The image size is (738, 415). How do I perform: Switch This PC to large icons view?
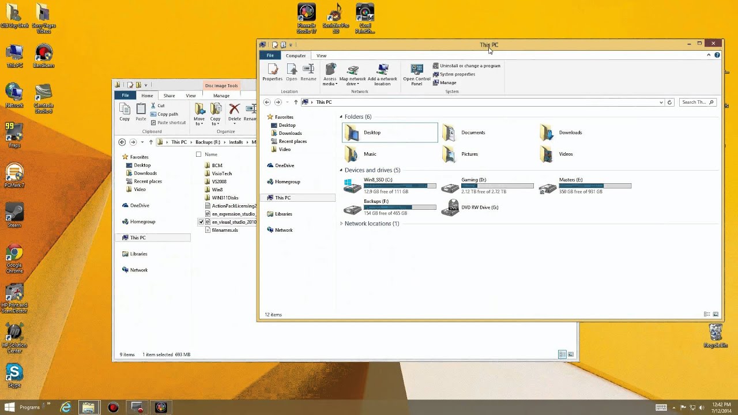click(x=716, y=315)
